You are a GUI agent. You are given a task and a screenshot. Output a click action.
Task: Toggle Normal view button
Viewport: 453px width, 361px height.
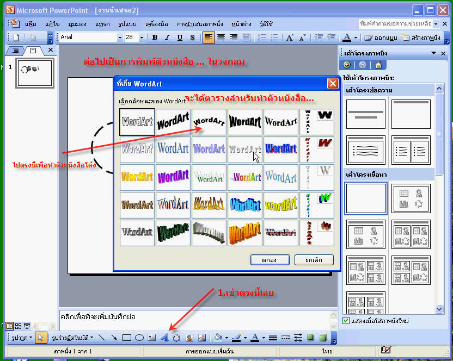click(x=9, y=326)
